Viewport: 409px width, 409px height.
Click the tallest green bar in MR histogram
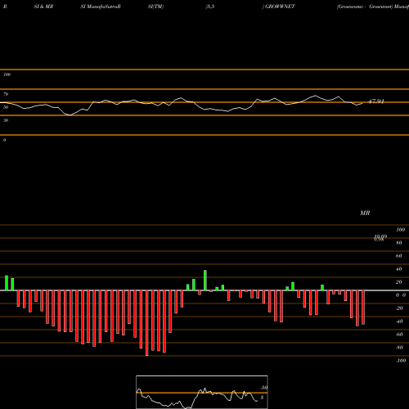[205, 281]
